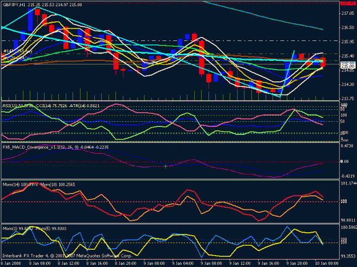Click the 8 Jan 2008 time label
Viewport: 357px width, 267px height.
[11, 264]
